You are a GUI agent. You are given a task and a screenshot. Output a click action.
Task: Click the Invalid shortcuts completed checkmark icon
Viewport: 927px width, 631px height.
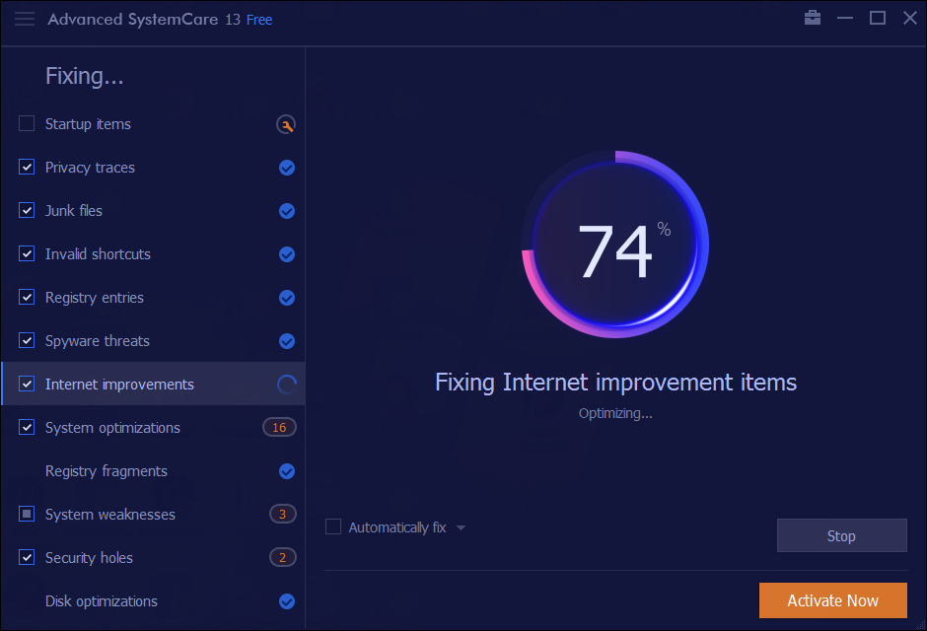click(x=287, y=254)
